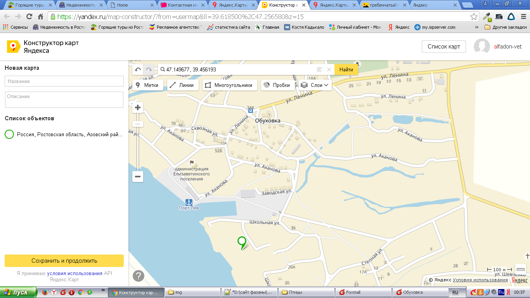Click the undo arrow on the map toolbar

tap(138, 70)
